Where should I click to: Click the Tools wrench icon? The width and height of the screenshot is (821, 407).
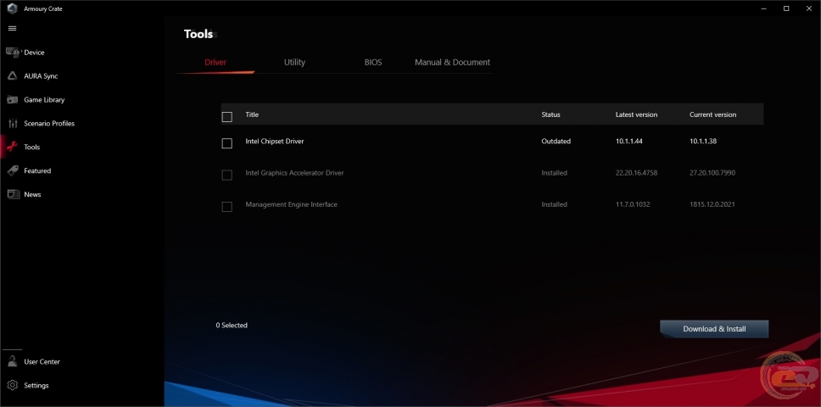(x=13, y=147)
